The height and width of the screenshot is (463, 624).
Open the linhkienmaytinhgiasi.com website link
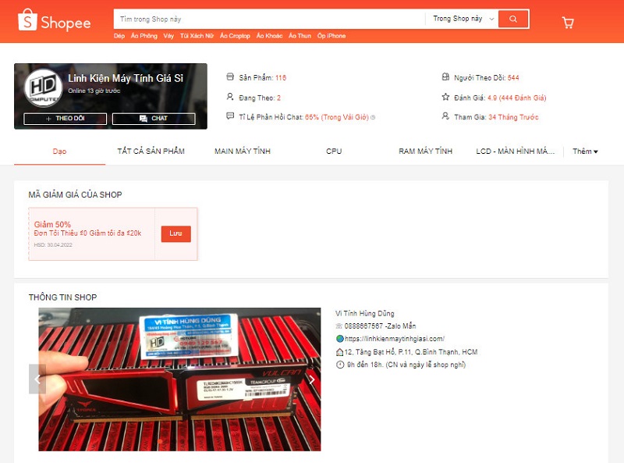pos(395,339)
